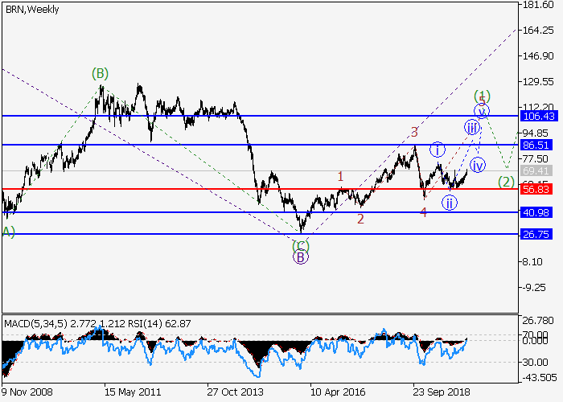The height and width of the screenshot is (402, 563).
Task: Click the red wave 4 label
Action: click(423, 211)
